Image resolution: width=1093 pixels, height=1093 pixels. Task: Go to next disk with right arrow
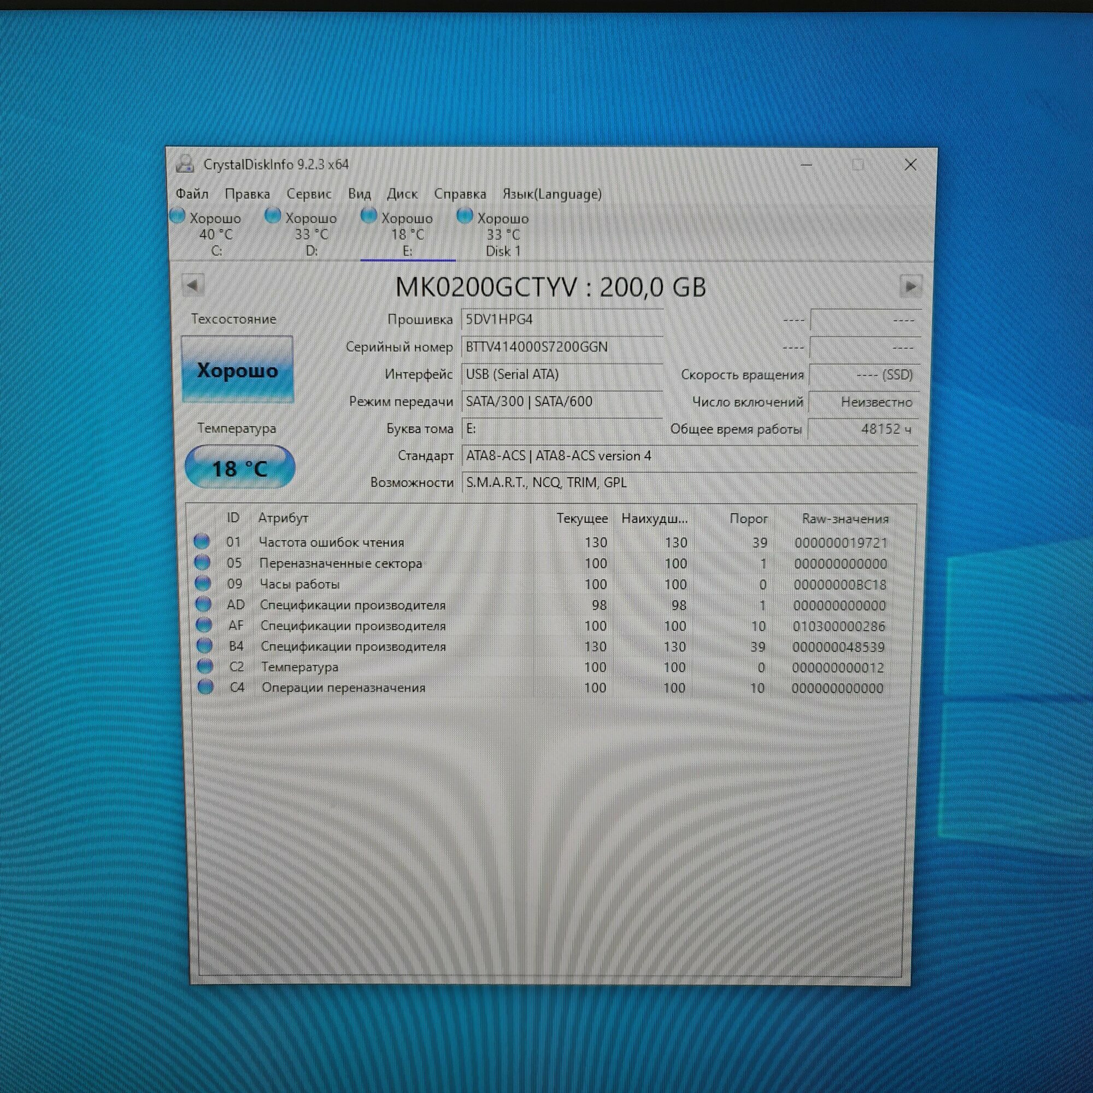910,287
